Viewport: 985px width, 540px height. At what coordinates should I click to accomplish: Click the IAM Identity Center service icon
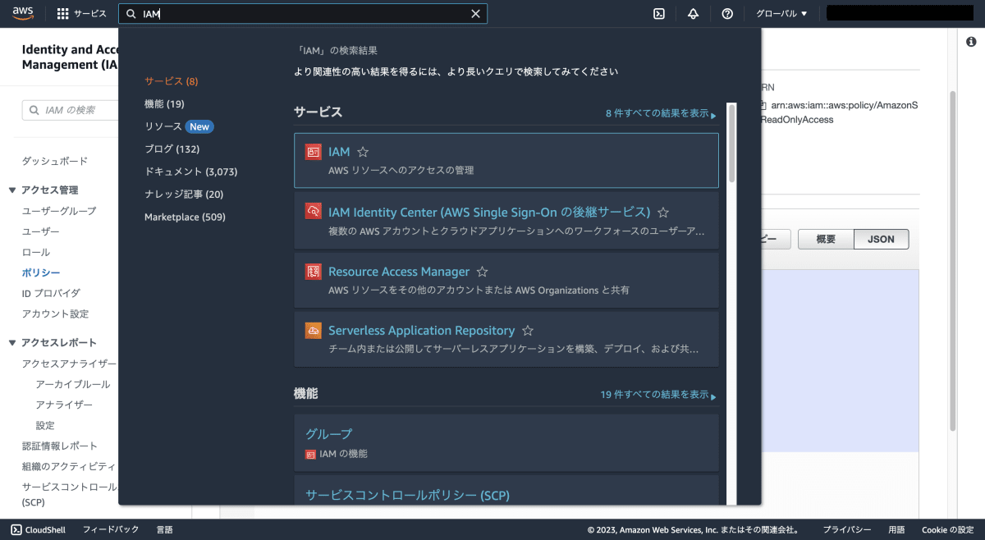(x=313, y=212)
